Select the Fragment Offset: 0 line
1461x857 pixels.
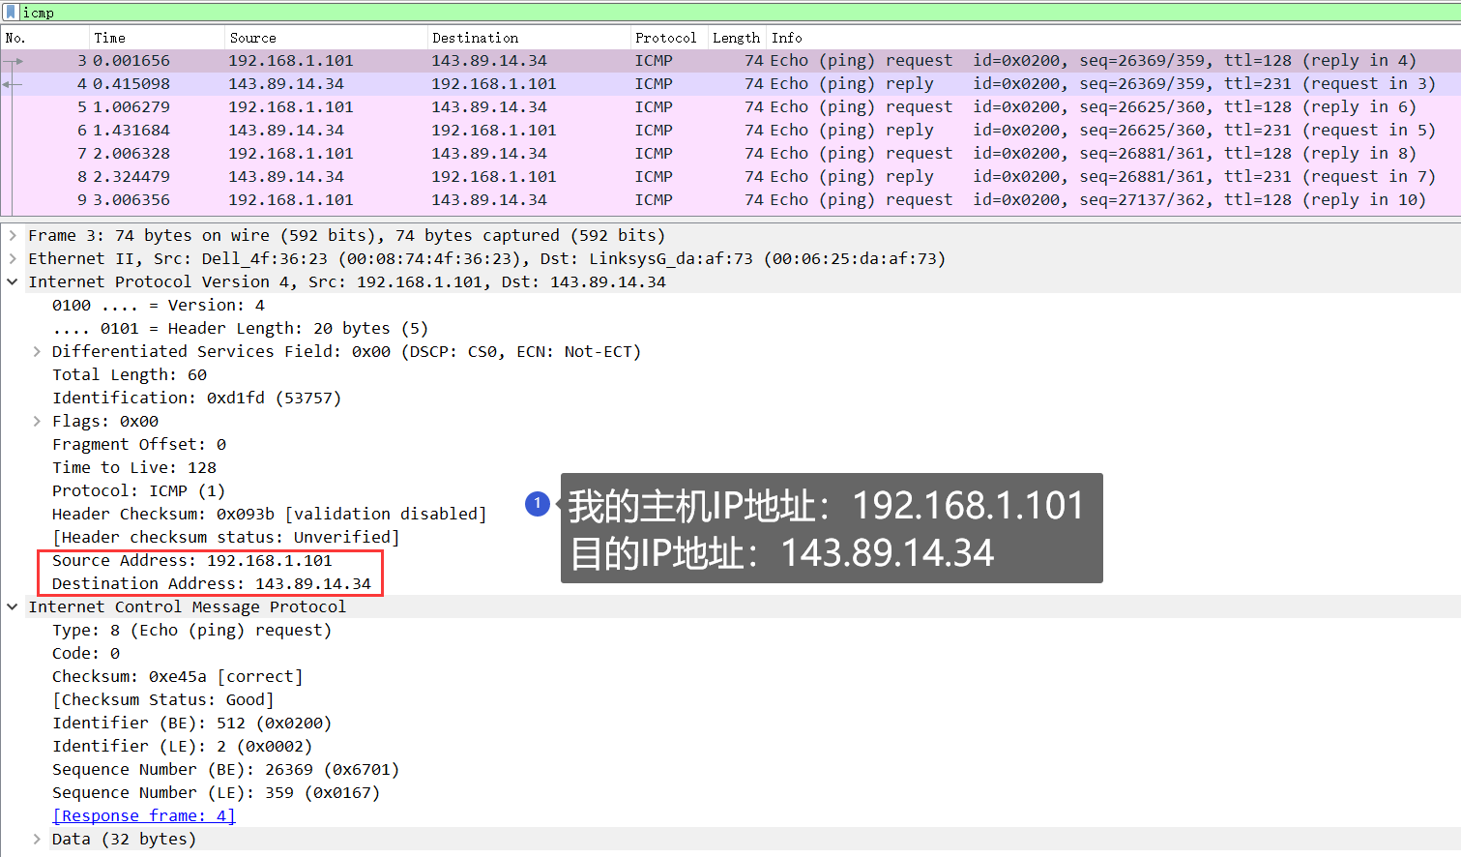pos(139,444)
